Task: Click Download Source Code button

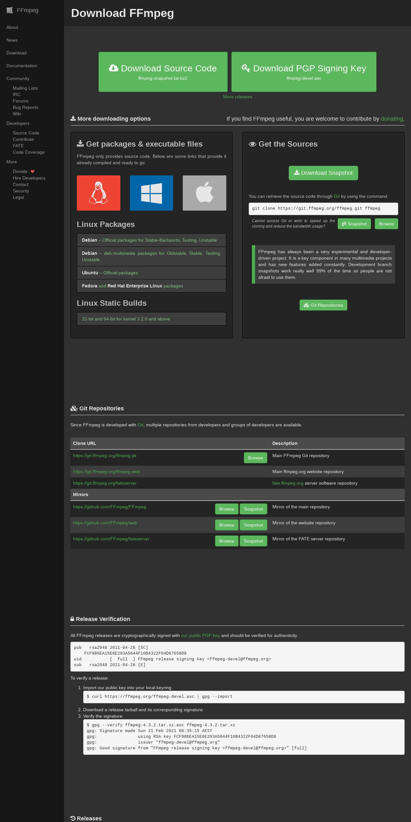Action: click(x=163, y=72)
